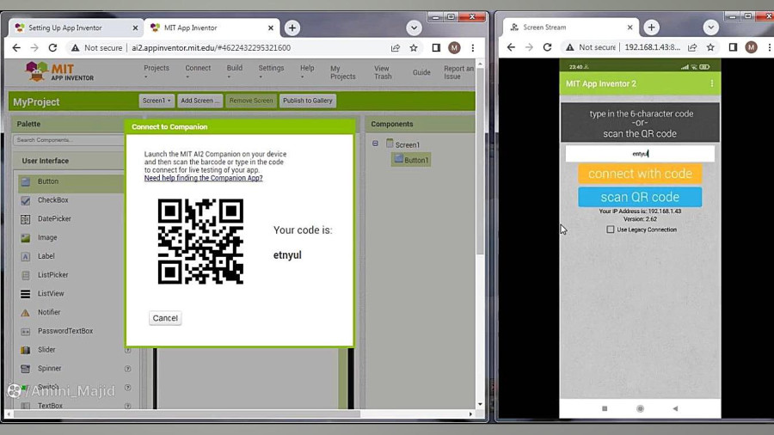This screenshot has height=435, width=774.
Task: Click Add Screen button
Action: point(200,101)
